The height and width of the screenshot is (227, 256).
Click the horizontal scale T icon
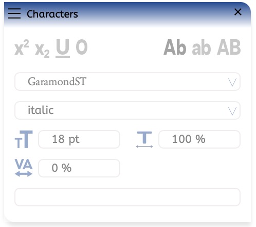point(144,139)
